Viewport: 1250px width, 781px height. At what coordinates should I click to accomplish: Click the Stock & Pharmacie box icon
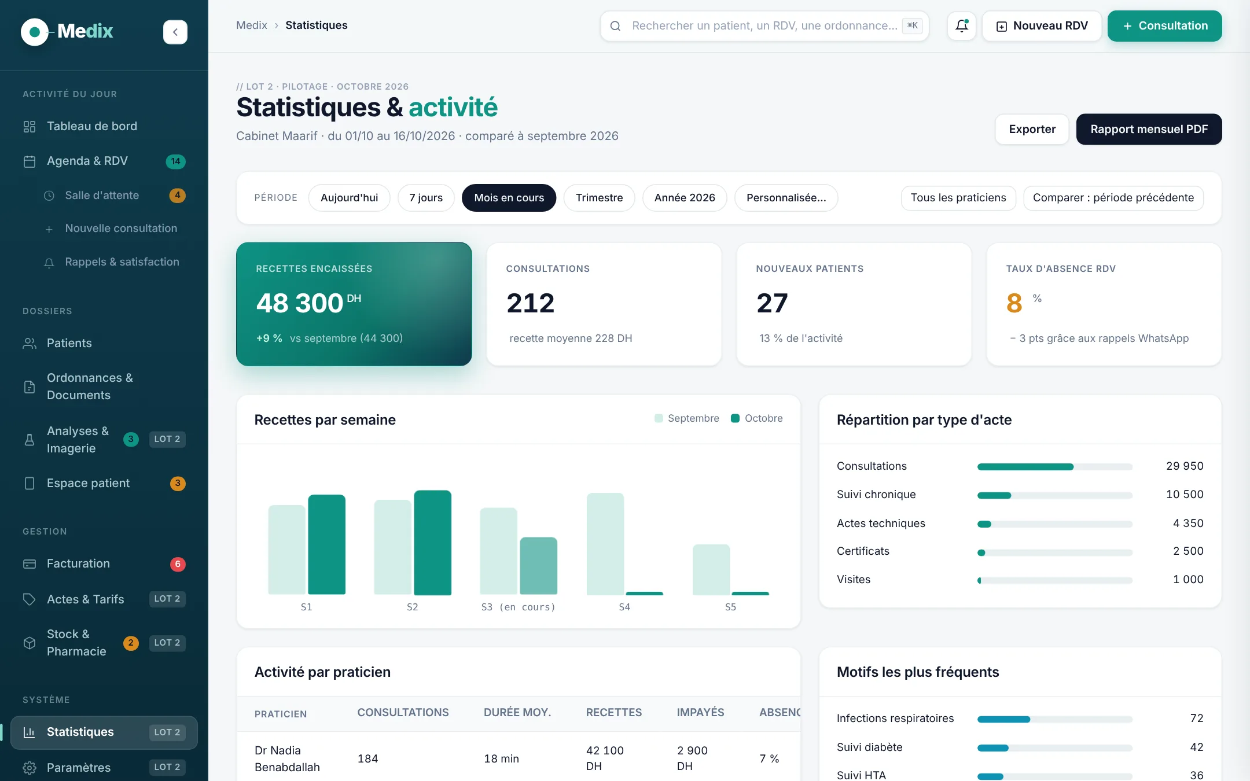click(30, 643)
